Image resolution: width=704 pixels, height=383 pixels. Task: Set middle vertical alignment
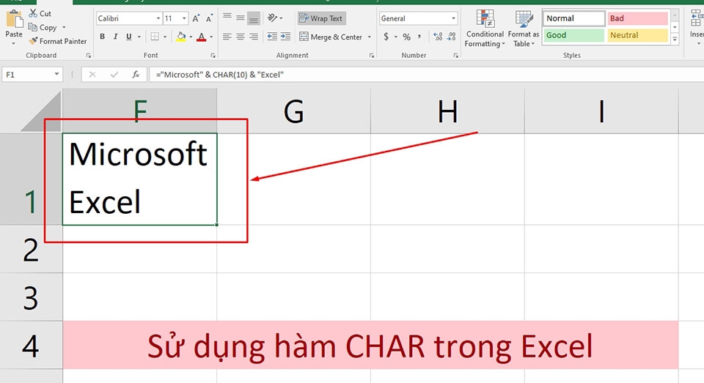coord(241,18)
